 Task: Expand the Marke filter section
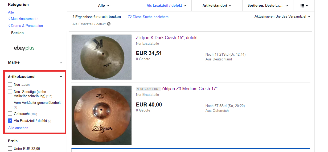point(61,63)
